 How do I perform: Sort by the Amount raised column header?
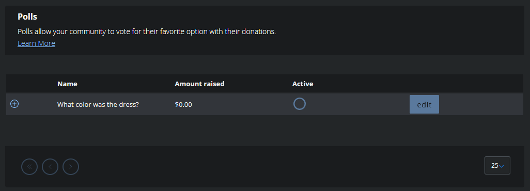point(199,84)
